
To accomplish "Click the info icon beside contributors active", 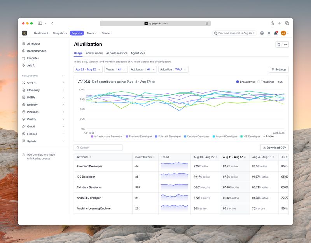I will click(154, 82).
